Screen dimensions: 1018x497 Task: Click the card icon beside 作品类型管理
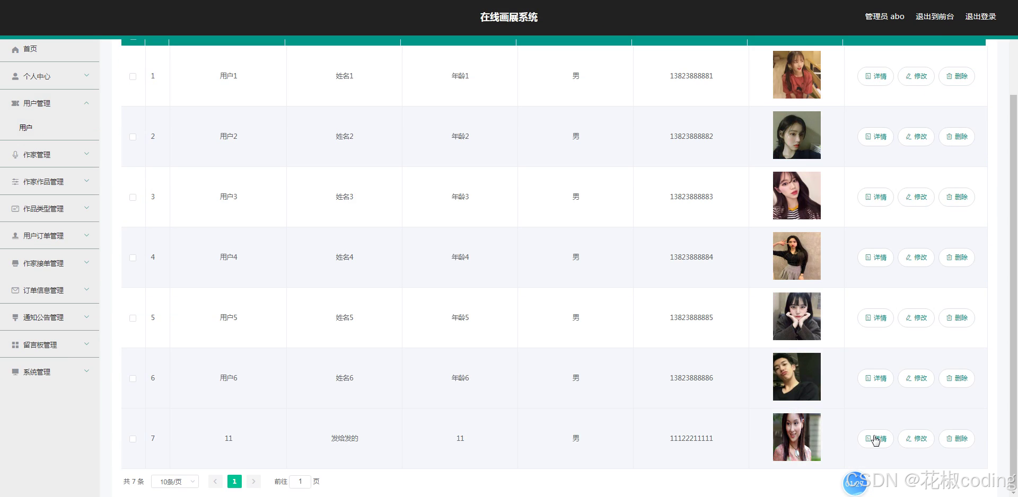[x=15, y=209]
